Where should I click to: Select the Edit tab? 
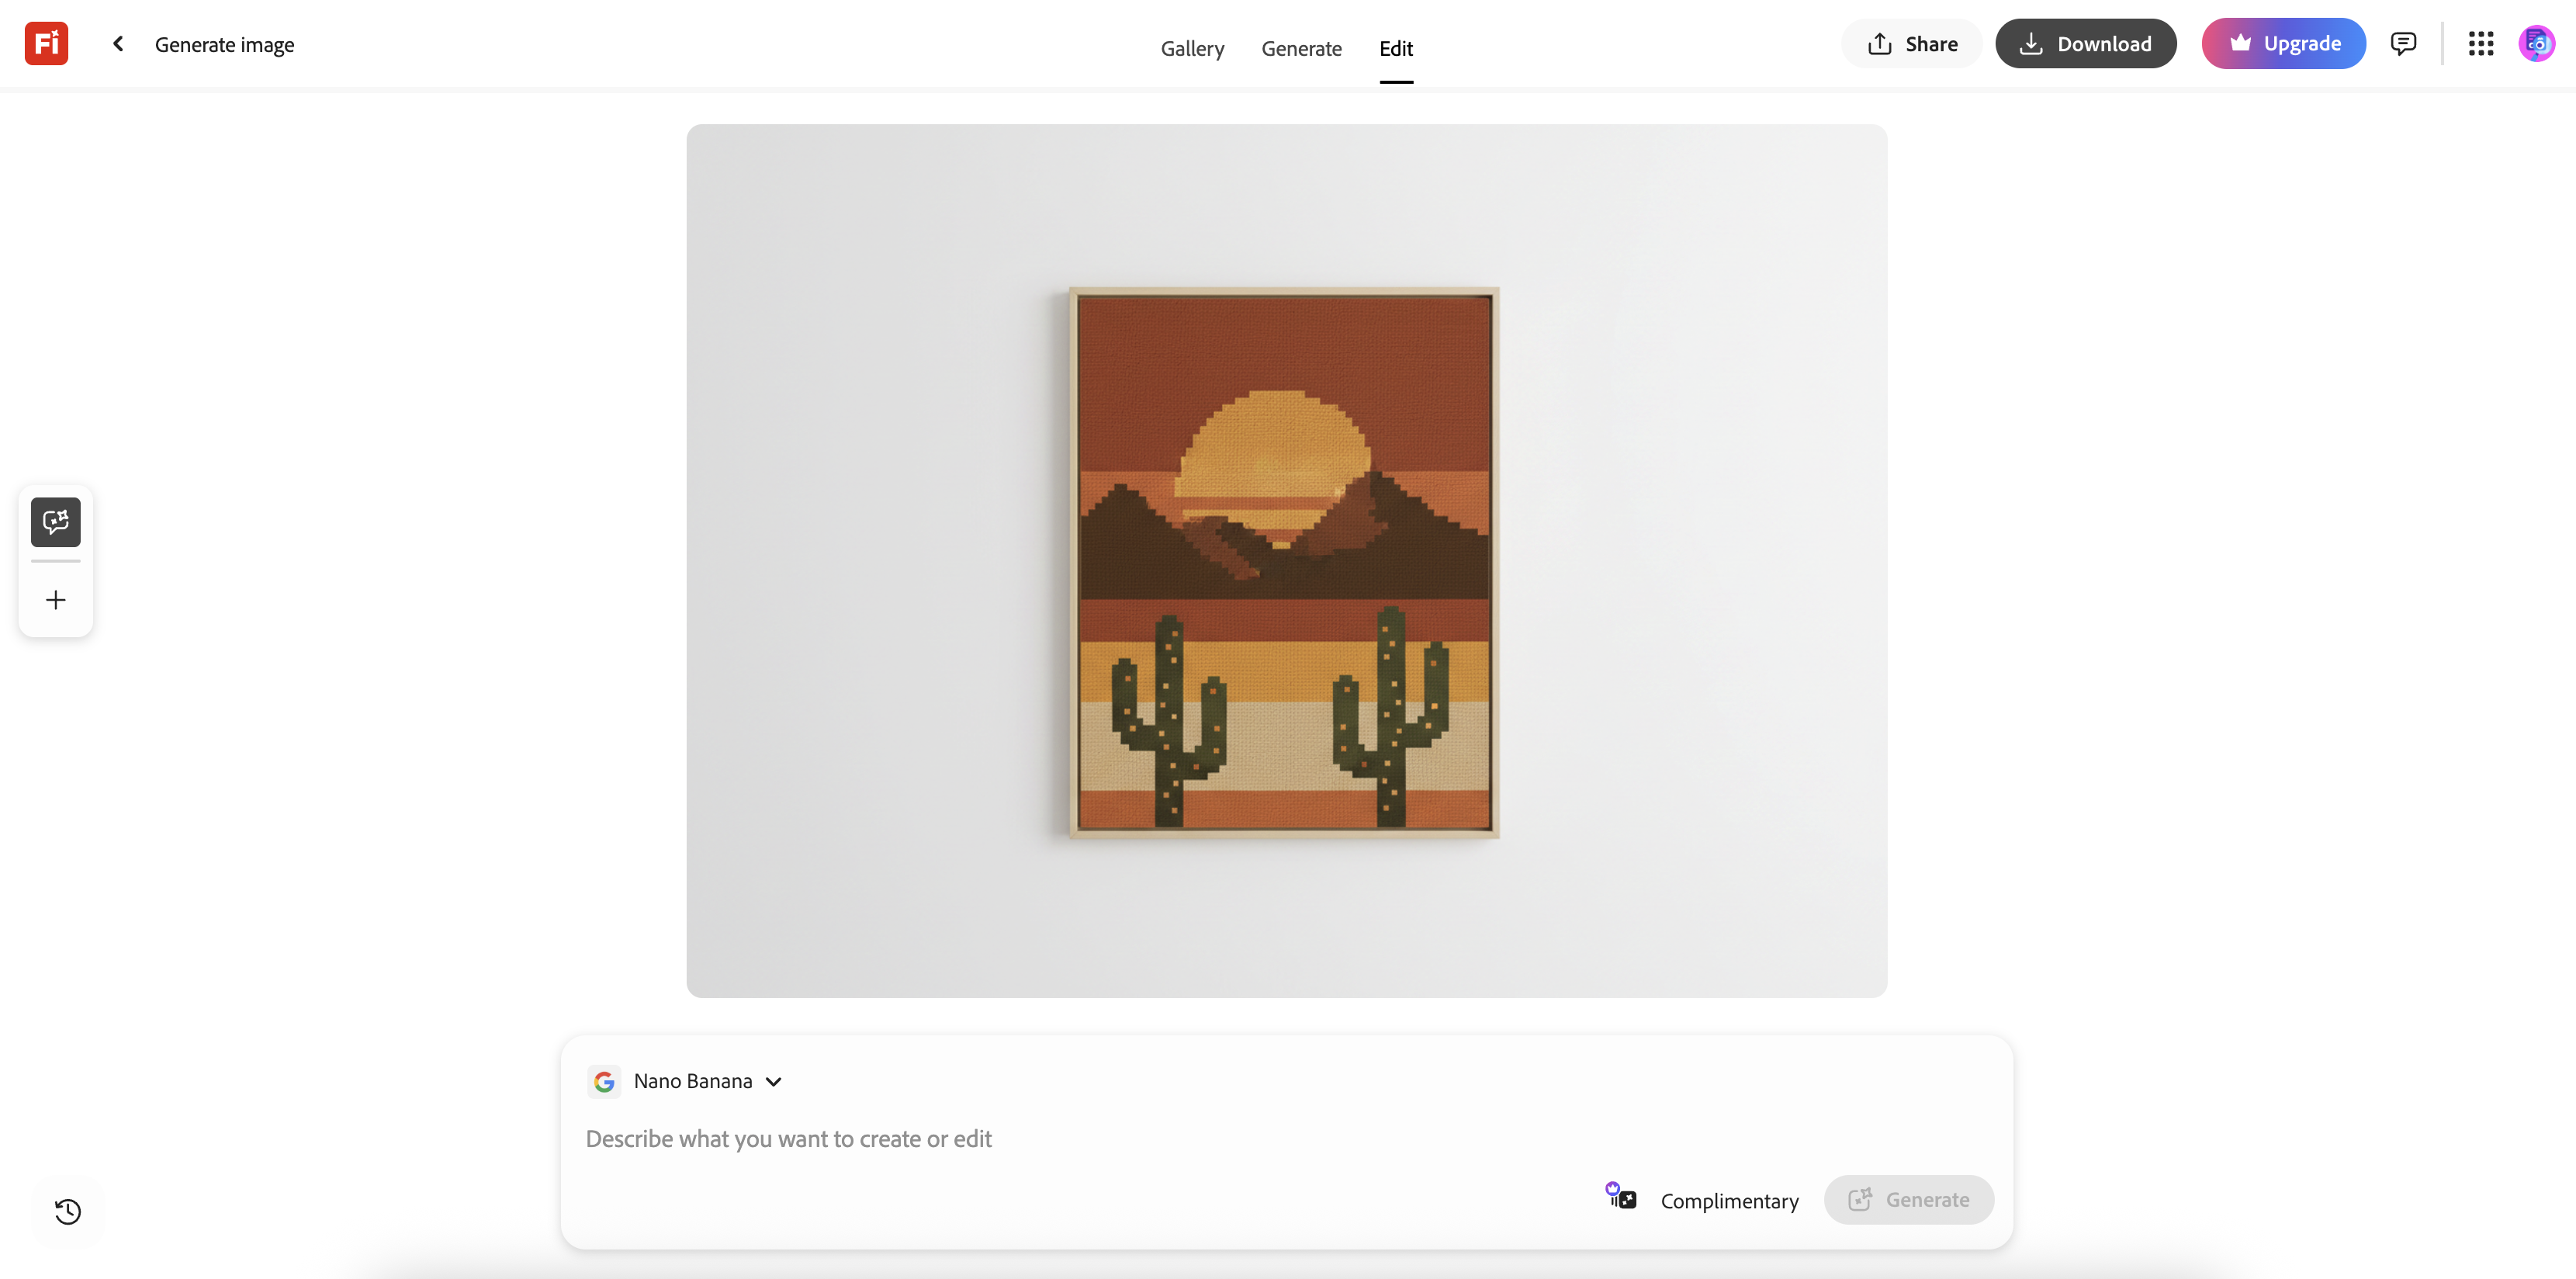(1396, 49)
